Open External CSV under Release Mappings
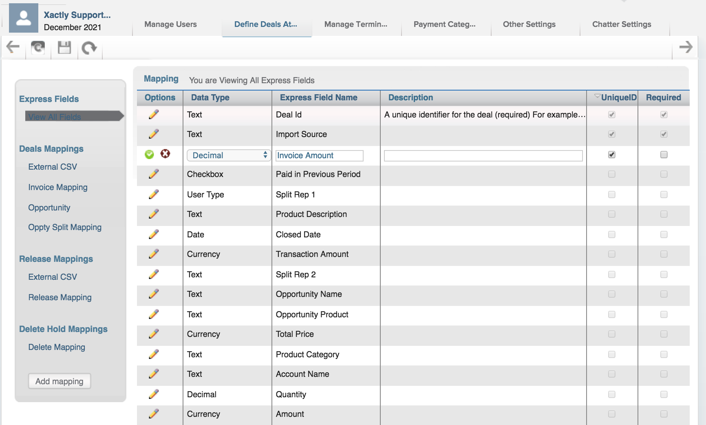The width and height of the screenshot is (706, 425). [53, 277]
